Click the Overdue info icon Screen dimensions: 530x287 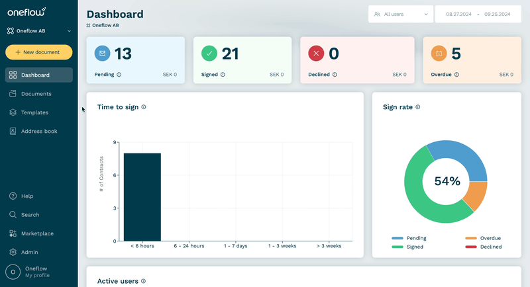(x=456, y=75)
